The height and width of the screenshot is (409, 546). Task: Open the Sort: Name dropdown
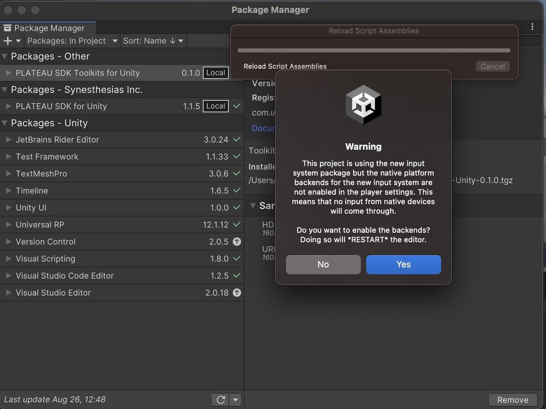[153, 41]
